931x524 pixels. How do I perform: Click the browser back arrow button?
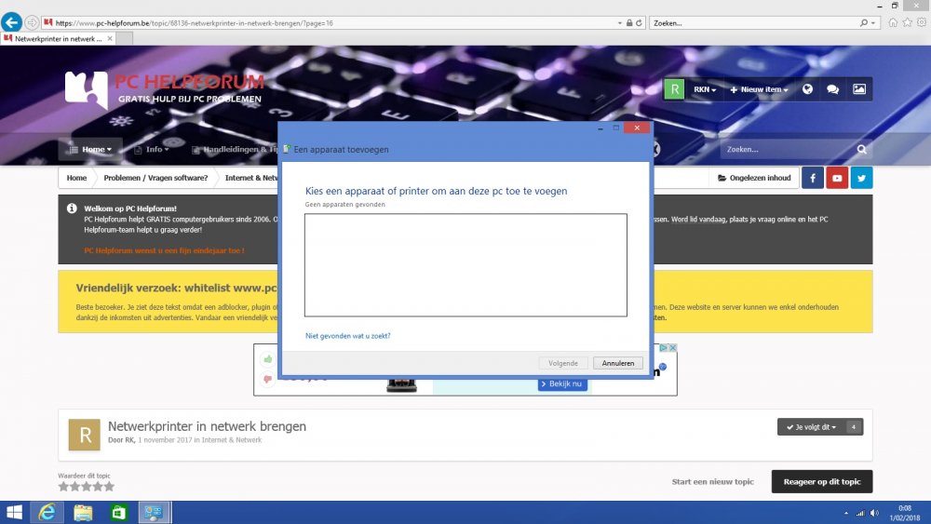pos(11,22)
